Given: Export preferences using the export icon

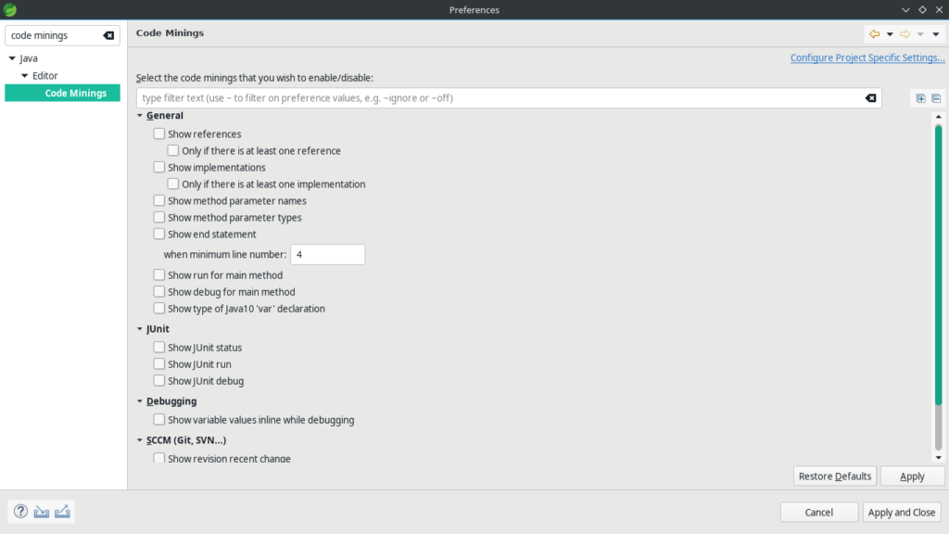Looking at the screenshot, I should point(62,512).
